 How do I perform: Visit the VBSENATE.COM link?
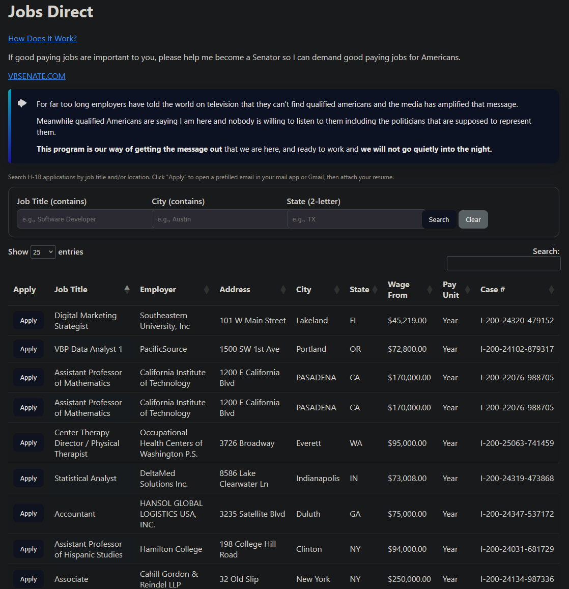tap(37, 76)
